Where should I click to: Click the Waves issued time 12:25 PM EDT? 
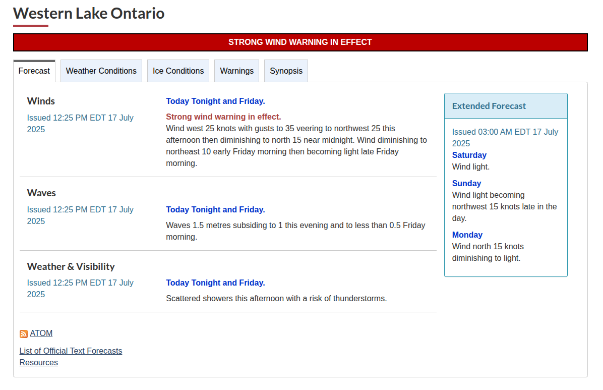[x=80, y=215]
